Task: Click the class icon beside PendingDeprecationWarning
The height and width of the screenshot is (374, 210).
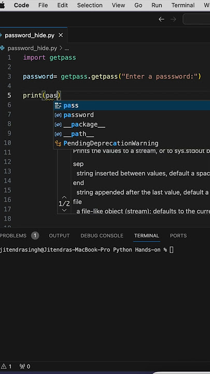Action: click(58, 143)
